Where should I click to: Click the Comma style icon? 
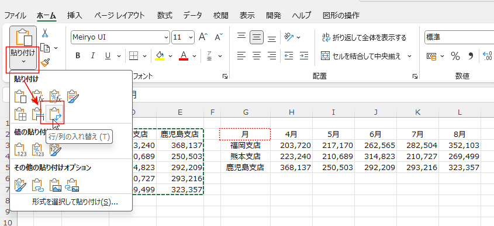(x=471, y=56)
